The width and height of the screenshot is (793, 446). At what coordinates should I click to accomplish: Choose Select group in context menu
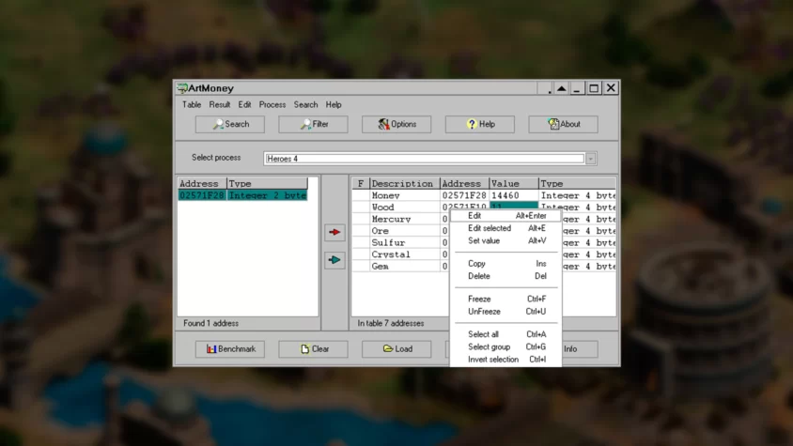click(505, 347)
